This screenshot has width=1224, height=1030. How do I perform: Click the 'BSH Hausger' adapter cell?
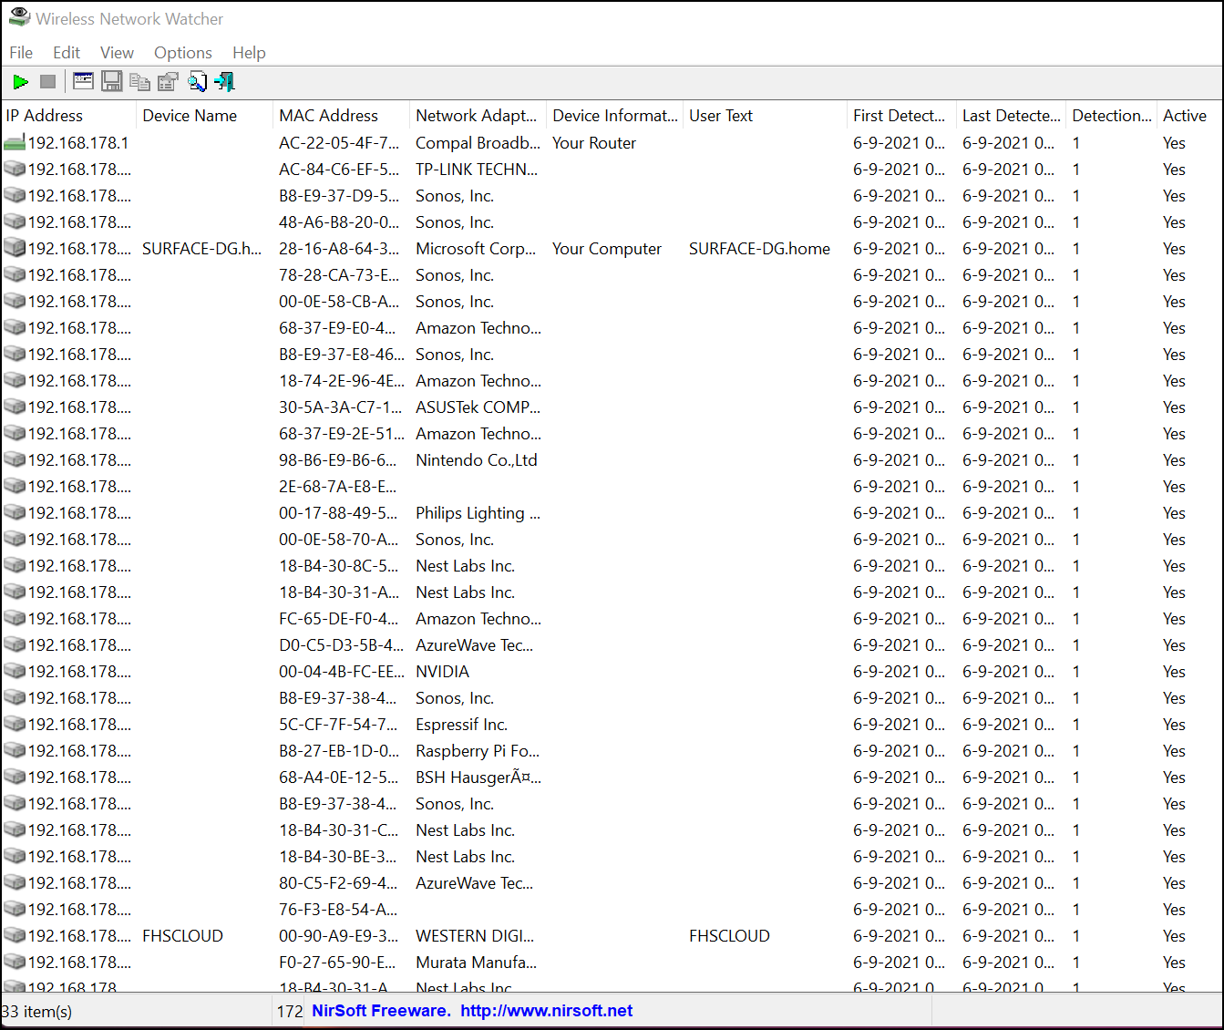(x=478, y=778)
